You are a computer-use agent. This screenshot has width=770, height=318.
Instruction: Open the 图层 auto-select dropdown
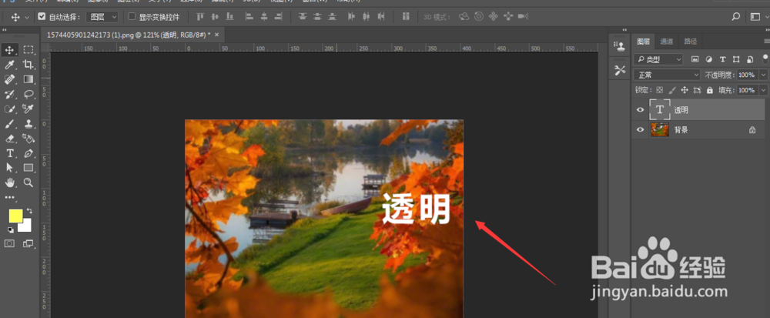coord(102,17)
